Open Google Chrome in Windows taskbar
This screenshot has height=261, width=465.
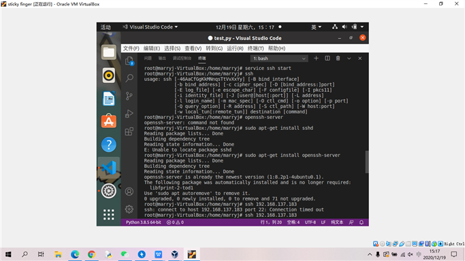92,254
